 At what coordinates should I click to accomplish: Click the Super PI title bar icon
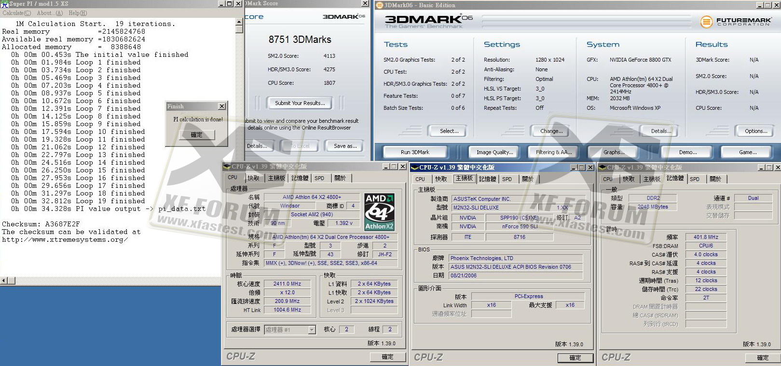point(4,3)
